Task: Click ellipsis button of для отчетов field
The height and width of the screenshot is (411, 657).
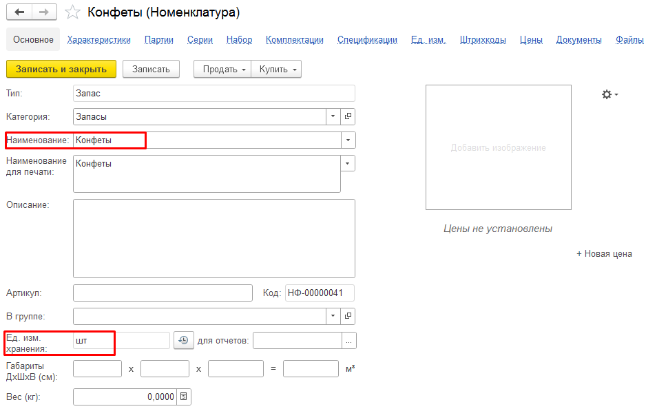Action: pyautogui.click(x=348, y=340)
